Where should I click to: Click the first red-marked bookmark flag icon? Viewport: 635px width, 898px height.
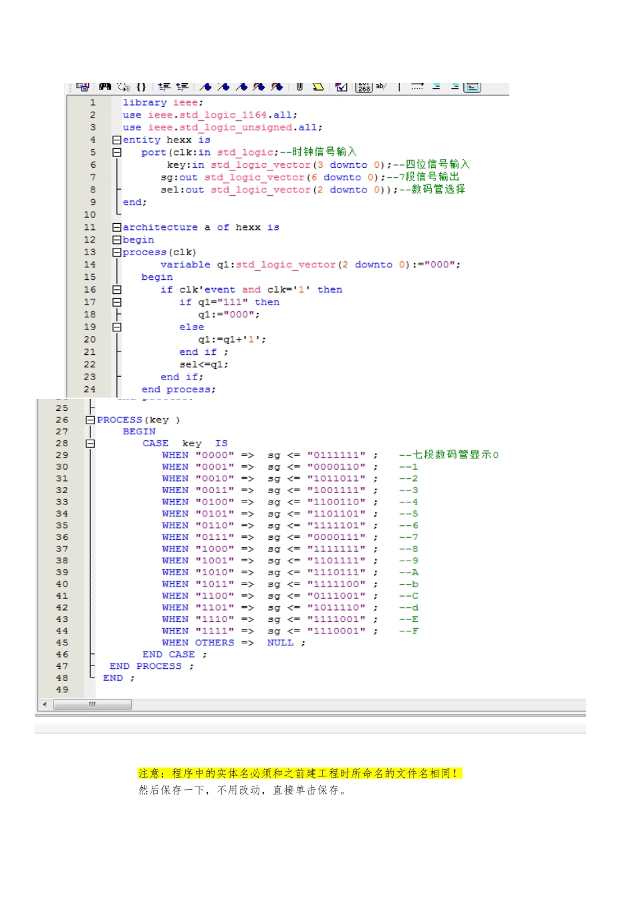click(x=259, y=87)
